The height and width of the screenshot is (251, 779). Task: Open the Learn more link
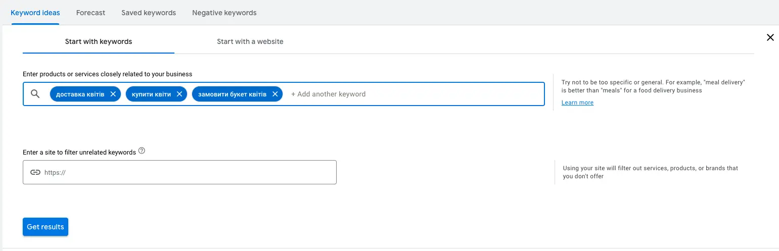click(577, 103)
